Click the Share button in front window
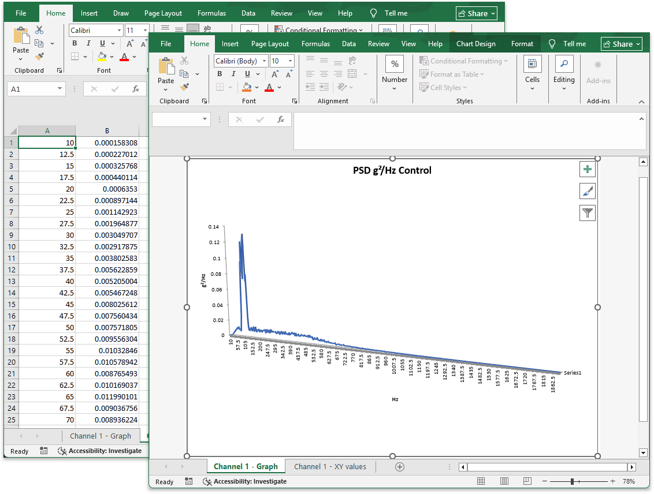Image resolution: width=654 pixels, height=494 pixels. pyautogui.click(x=622, y=44)
